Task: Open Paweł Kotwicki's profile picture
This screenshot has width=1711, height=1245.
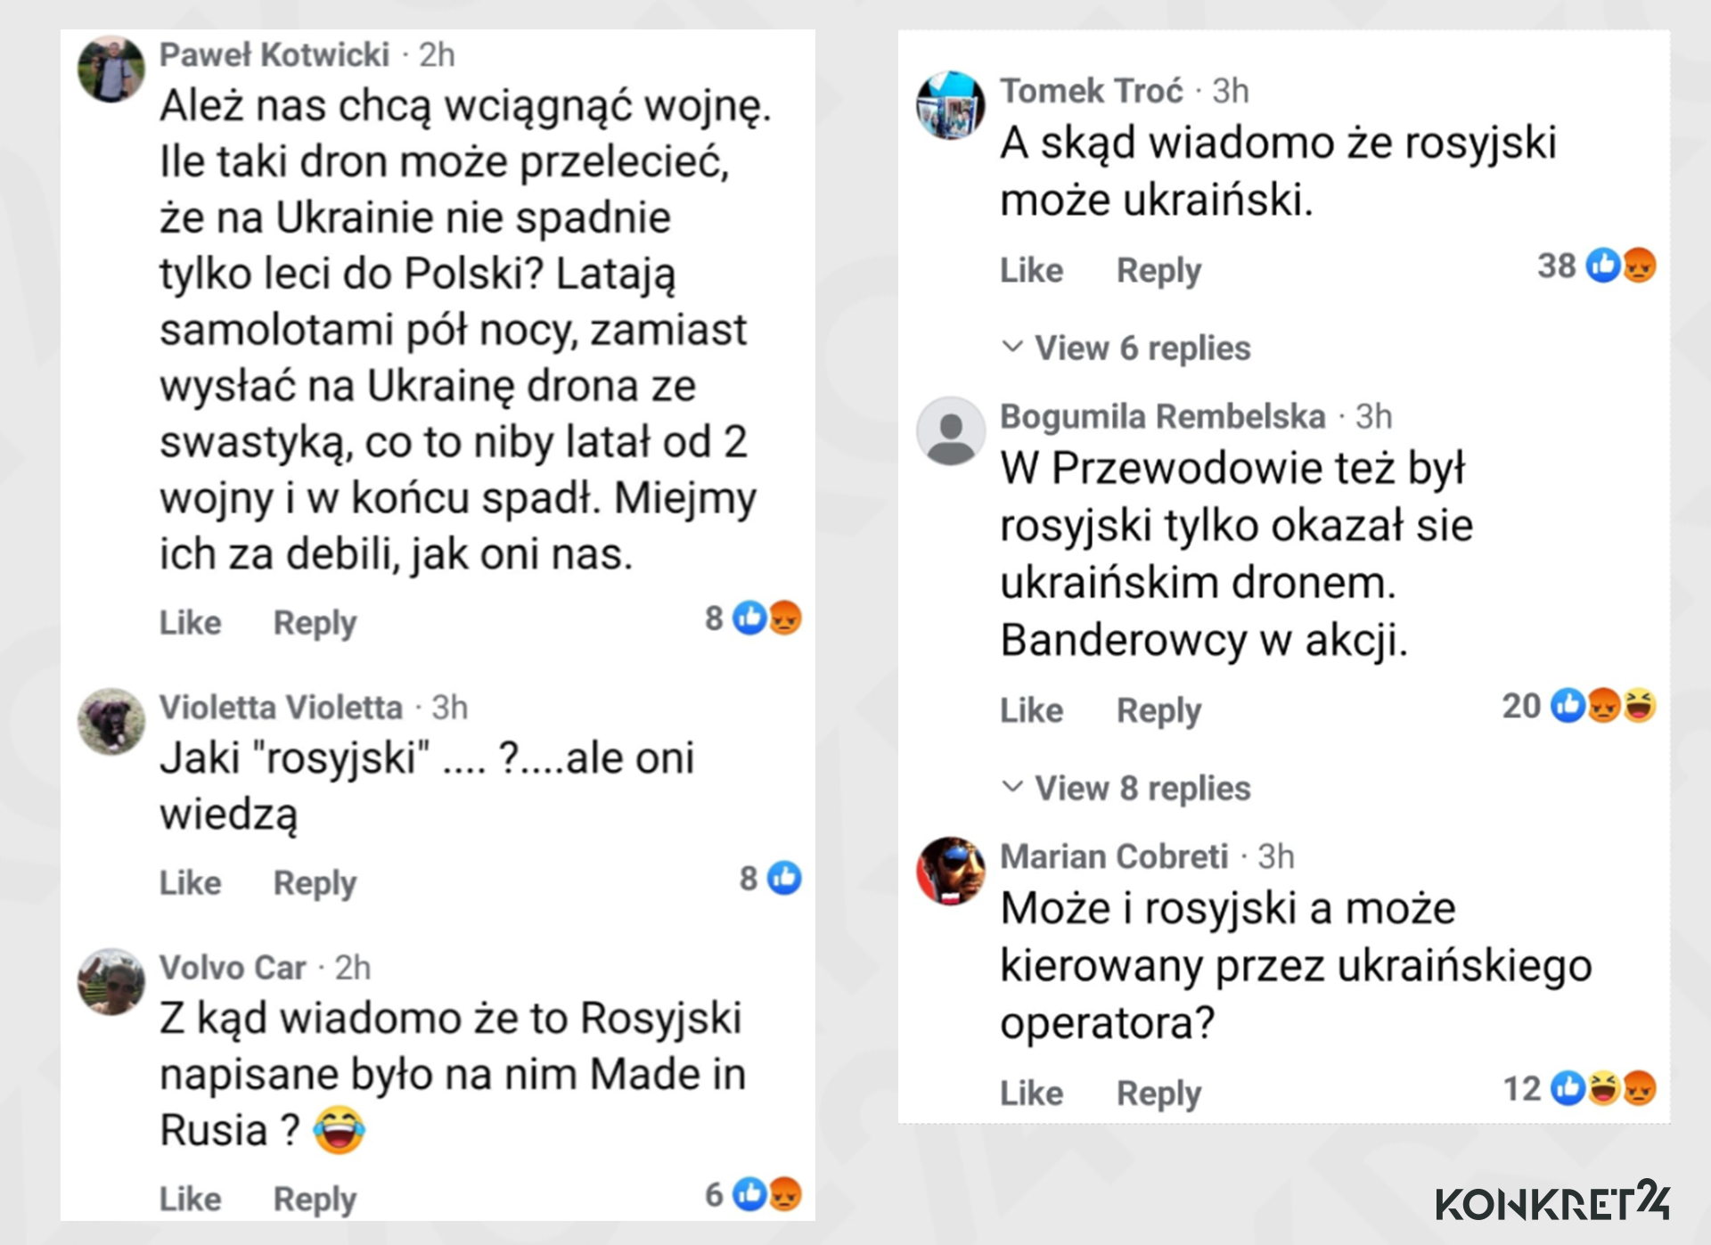Action: pos(112,70)
